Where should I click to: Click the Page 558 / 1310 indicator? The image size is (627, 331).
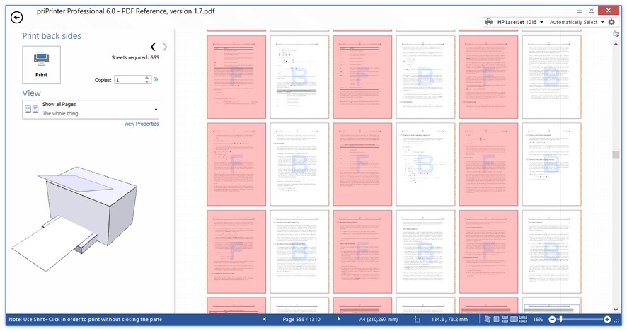[x=301, y=320]
